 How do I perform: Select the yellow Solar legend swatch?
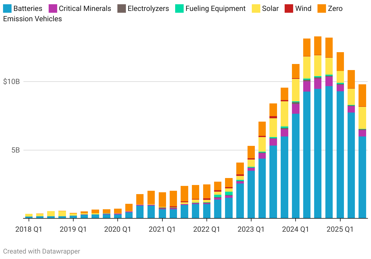[256, 8]
